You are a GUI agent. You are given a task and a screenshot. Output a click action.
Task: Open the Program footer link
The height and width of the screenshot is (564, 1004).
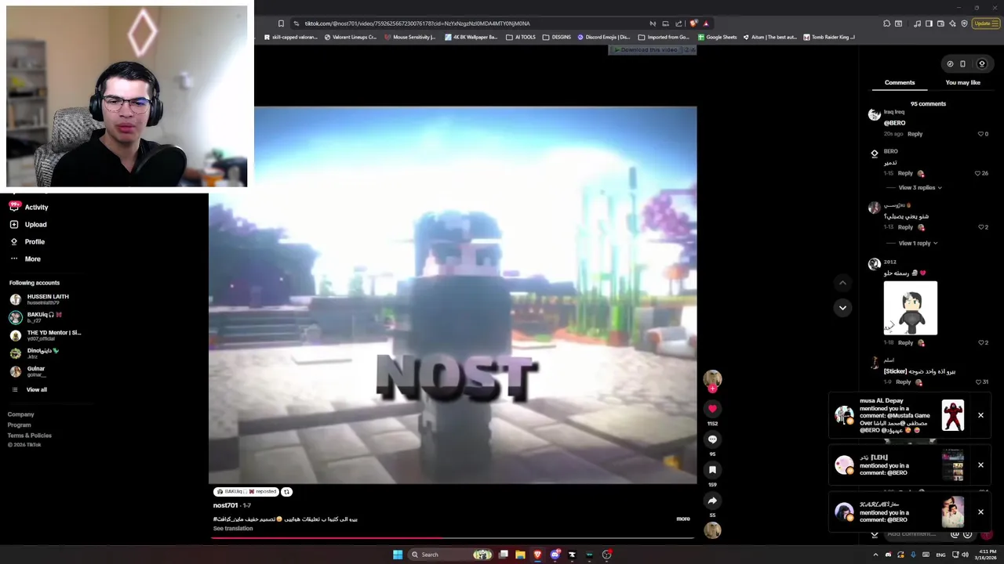(20, 425)
